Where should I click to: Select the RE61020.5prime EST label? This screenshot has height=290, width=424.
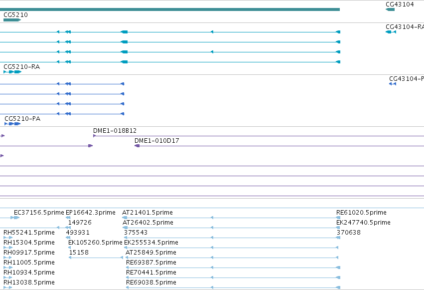click(361, 213)
